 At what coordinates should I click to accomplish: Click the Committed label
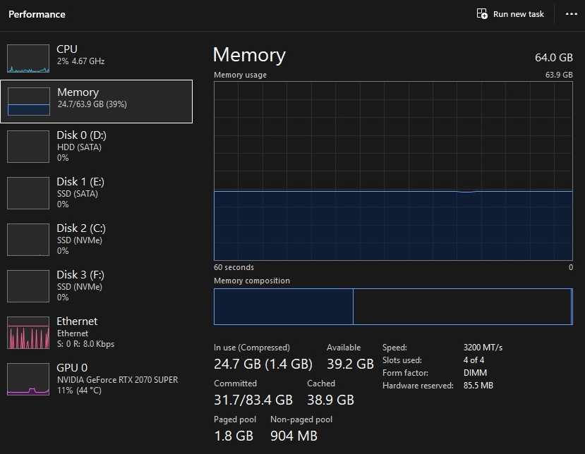point(236,384)
